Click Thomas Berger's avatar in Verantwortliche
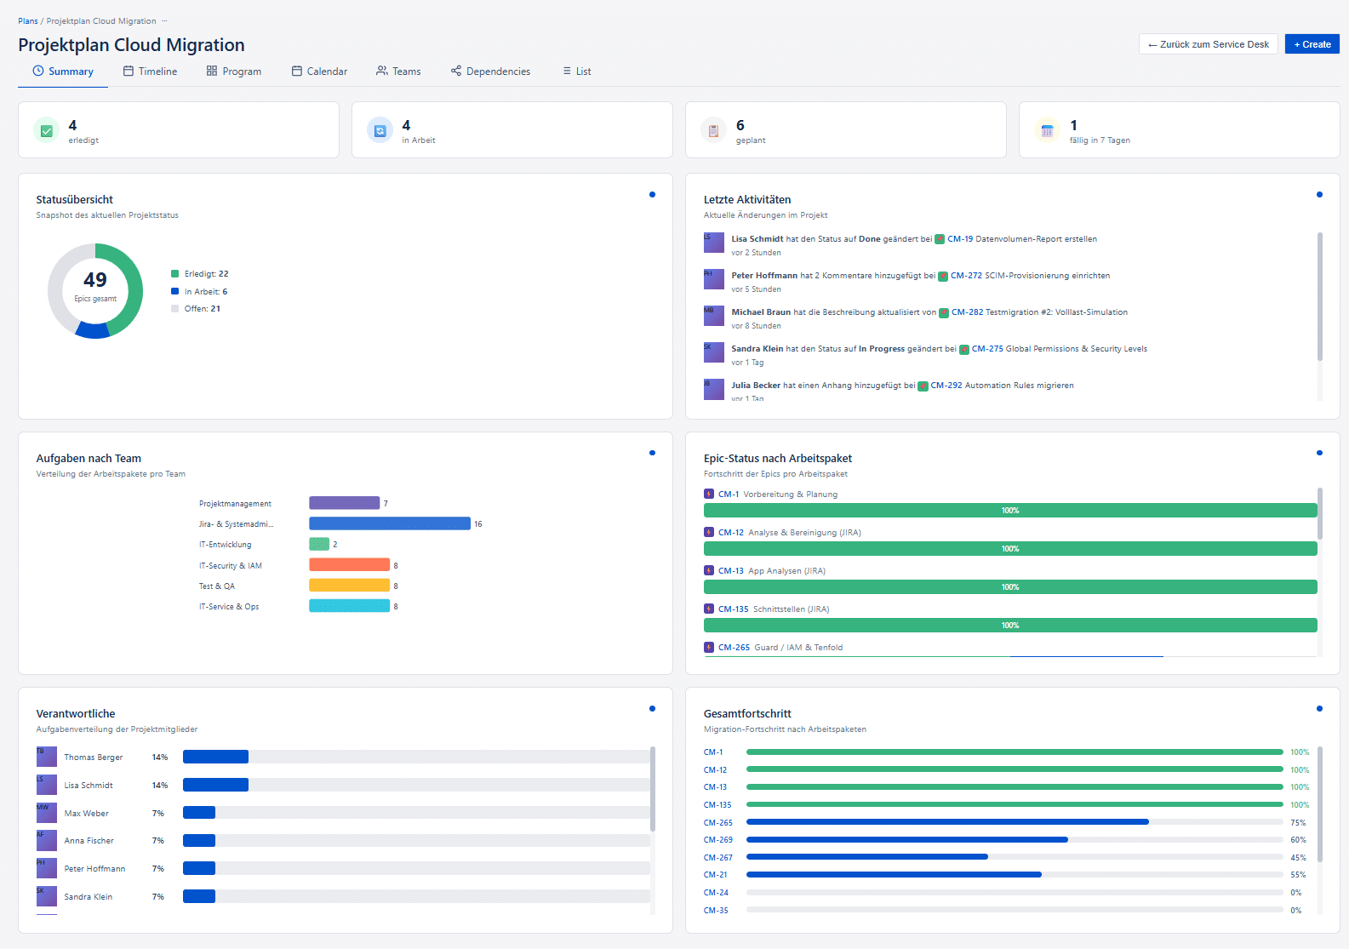The height and width of the screenshot is (949, 1349). pos(47,757)
